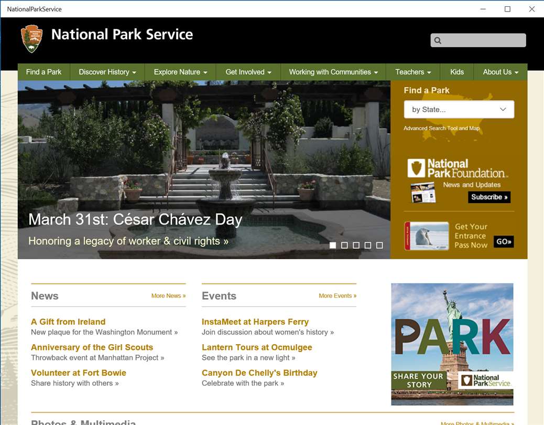Click the polar bear entrance pass image
The image size is (544, 425).
tap(427, 236)
